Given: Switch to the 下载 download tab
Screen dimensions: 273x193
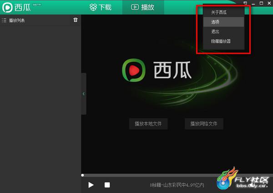Looking at the screenshot, I should pyautogui.click(x=101, y=7).
